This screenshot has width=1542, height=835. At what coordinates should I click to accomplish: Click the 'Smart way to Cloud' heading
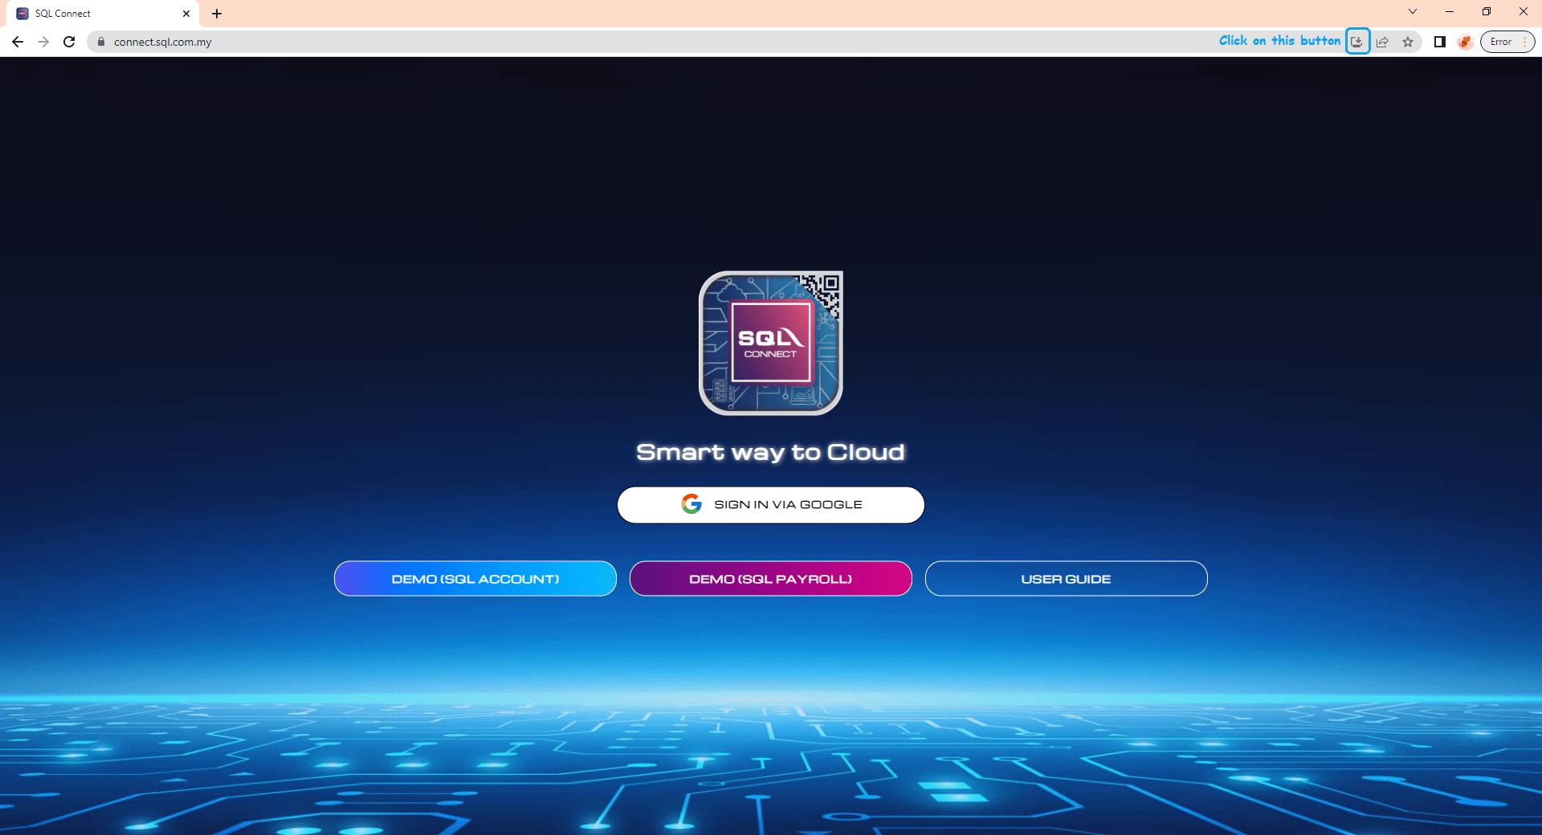(x=771, y=453)
